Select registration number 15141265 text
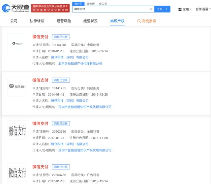The width and height of the screenshot is (211, 184). click(x=59, y=88)
